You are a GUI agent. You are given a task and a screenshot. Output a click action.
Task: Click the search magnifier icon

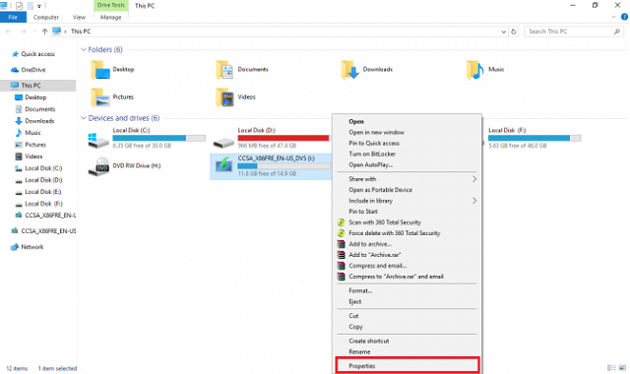point(617,31)
